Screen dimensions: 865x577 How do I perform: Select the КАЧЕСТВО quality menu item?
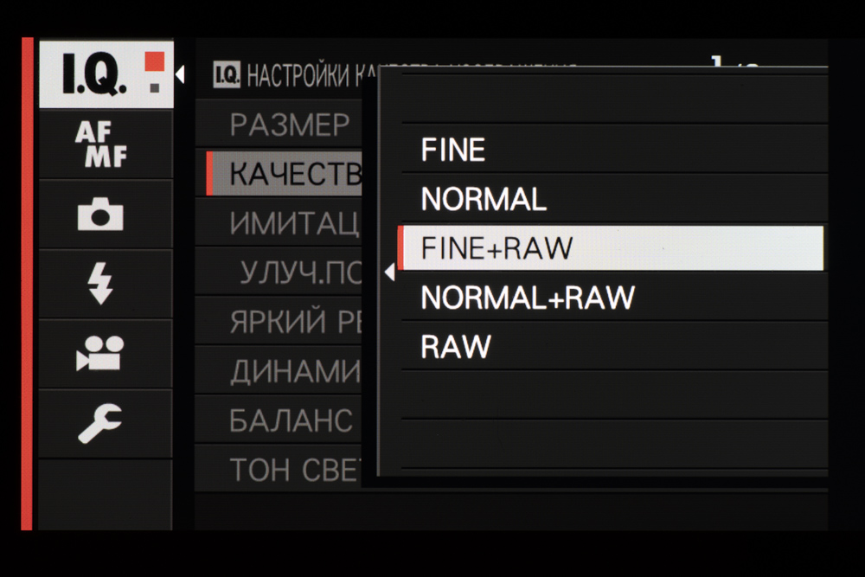tap(294, 175)
